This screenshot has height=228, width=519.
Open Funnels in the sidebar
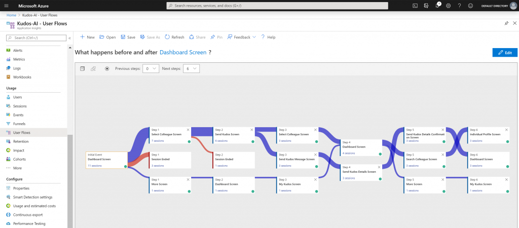(x=19, y=124)
